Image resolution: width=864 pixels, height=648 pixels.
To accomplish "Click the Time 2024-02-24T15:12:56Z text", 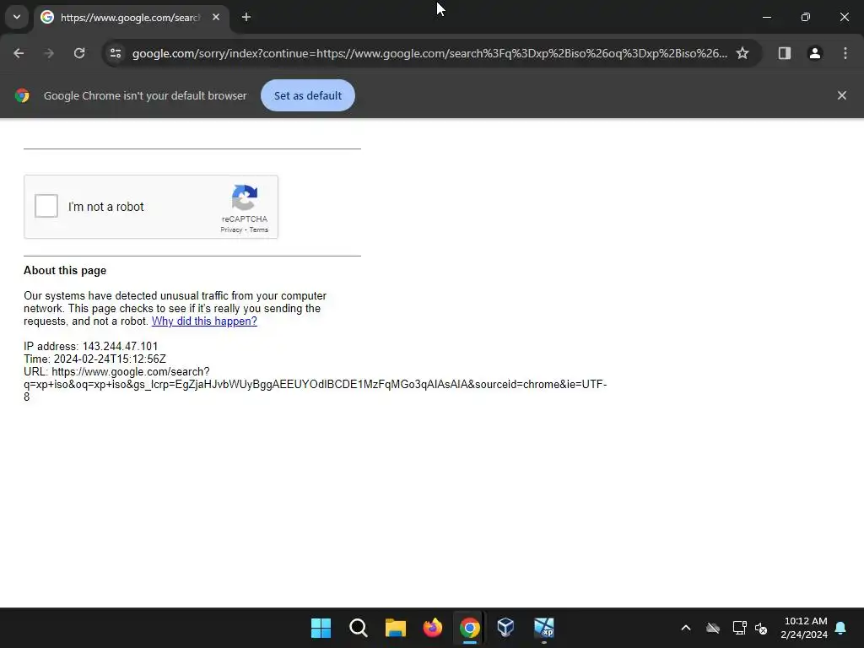I will pyautogui.click(x=94, y=359).
